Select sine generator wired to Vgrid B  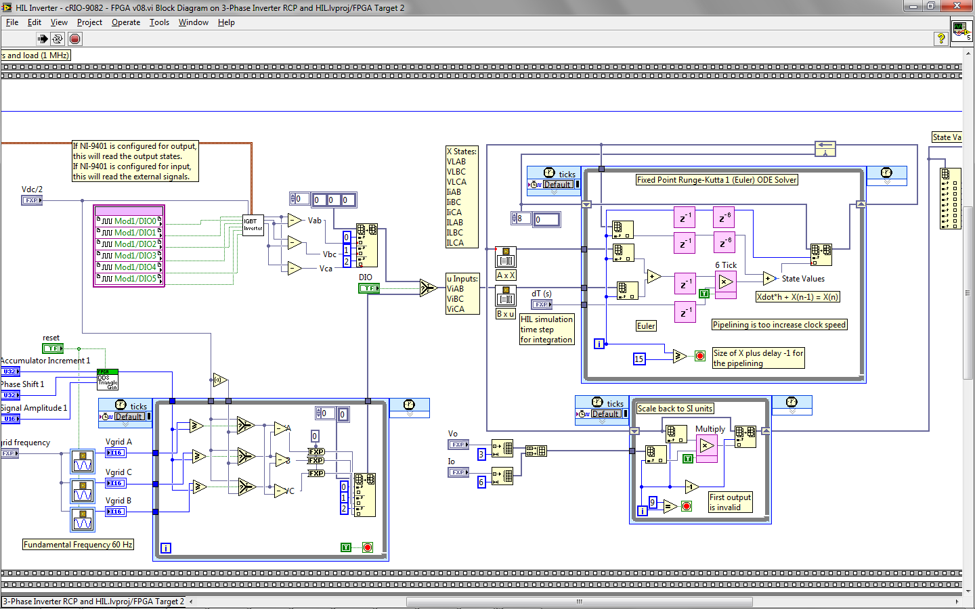[x=83, y=520]
